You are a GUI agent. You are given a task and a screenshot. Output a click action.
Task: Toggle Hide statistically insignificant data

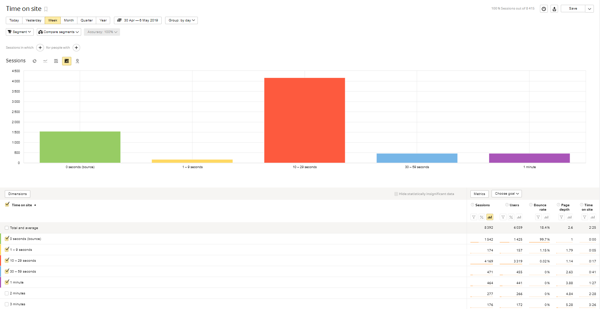click(396, 194)
